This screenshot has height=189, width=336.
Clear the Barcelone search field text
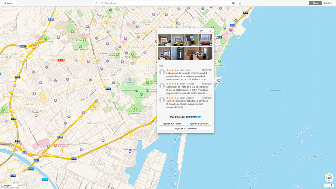[233, 3]
